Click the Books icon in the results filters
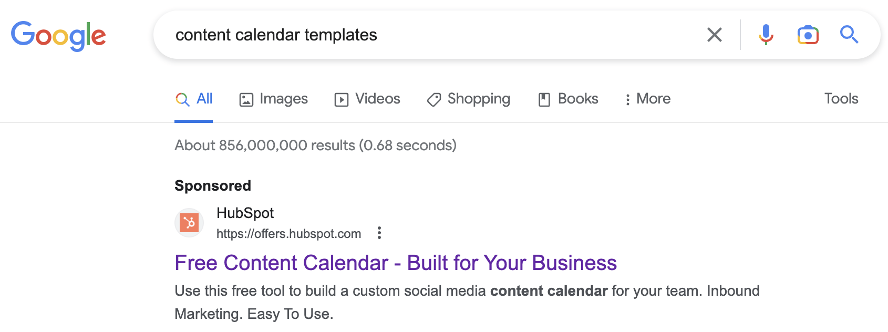Screen dimensions: 888x332 pyautogui.click(x=543, y=99)
